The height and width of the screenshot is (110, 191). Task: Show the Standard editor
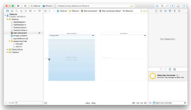coord(157,6)
